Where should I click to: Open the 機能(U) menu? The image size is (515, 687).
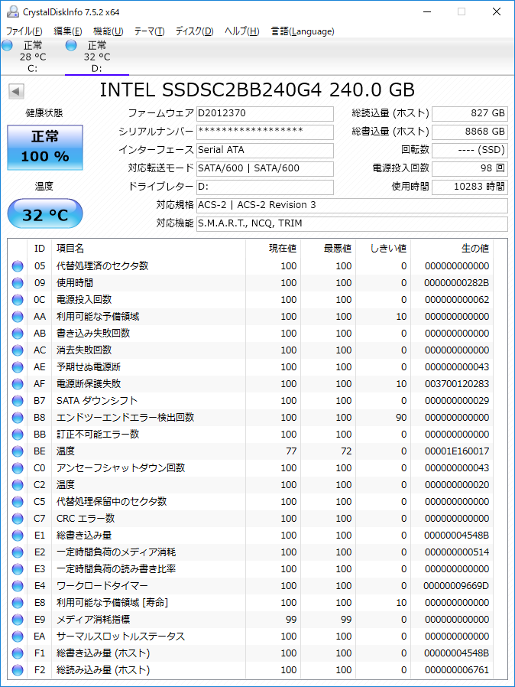pos(108,31)
